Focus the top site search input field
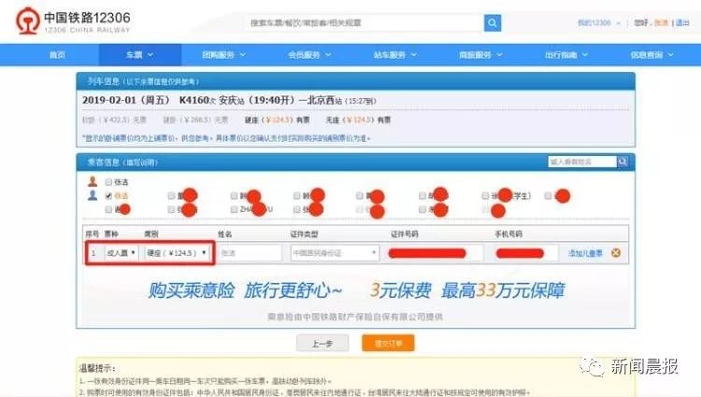701x397 pixels. [x=365, y=22]
